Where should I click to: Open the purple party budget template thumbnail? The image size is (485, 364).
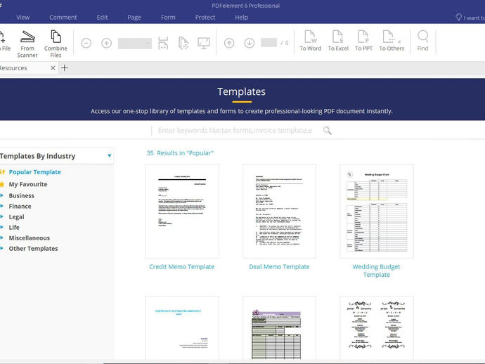(279, 328)
